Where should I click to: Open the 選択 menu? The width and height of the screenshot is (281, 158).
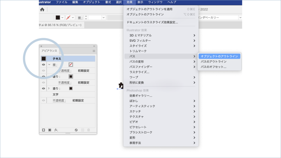click(119, 2)
